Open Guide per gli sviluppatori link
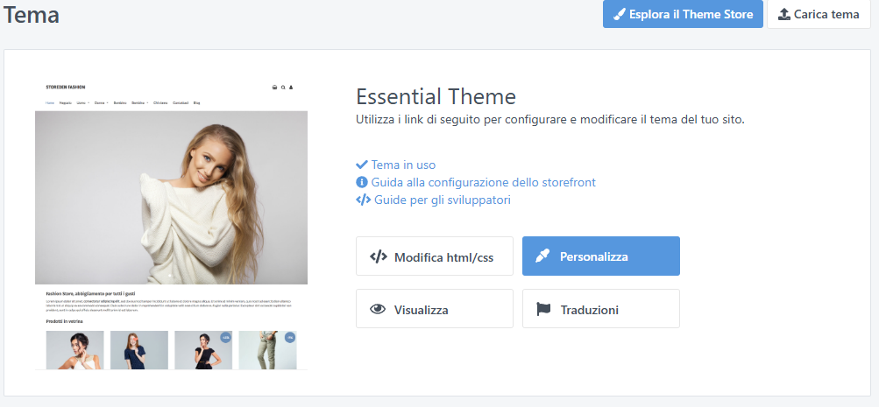The image size is (879, 407). click(x=442, y=200)
